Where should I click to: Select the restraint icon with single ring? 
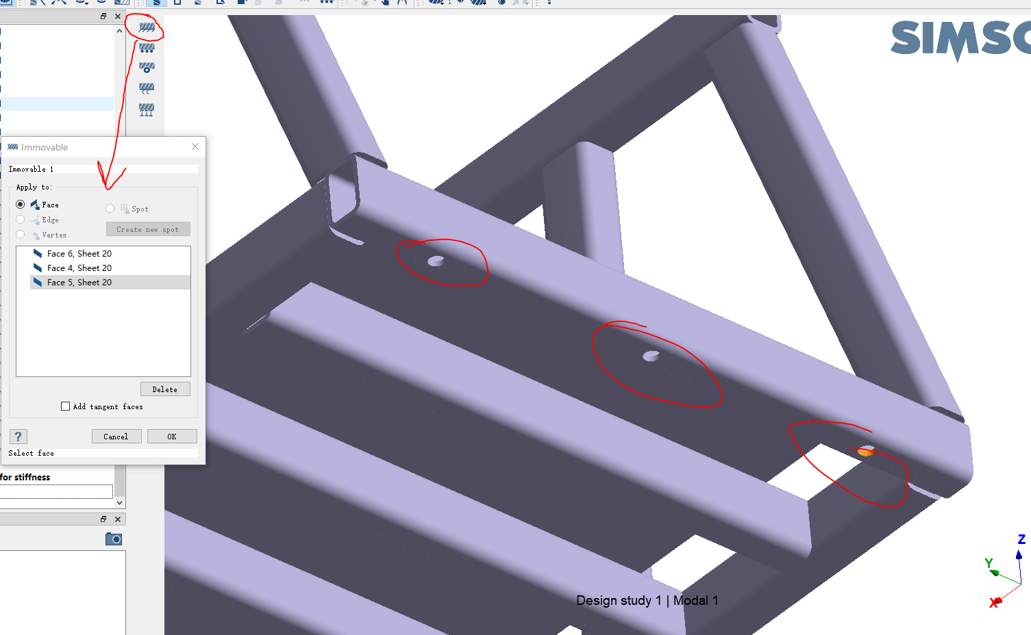(x=147, y=68)
